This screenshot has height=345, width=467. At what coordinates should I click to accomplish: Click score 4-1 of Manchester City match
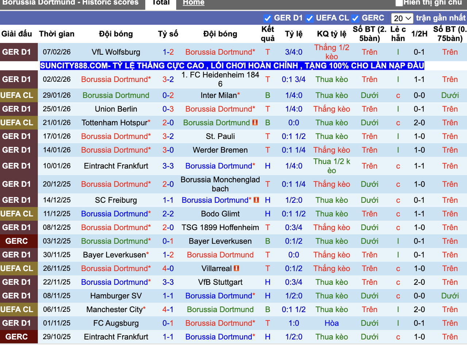168,310
